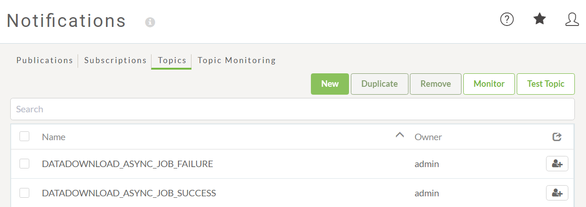Click the favorites star icon
Viewport: 586px width, 207px height.
tap(540, 19)
